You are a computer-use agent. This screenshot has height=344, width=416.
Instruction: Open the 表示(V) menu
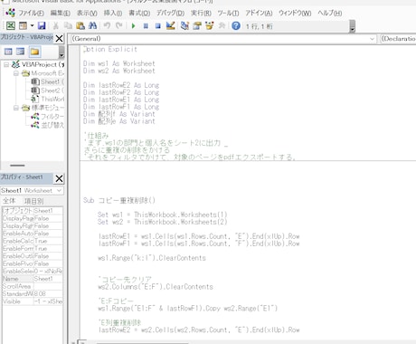tap(87, 13)
